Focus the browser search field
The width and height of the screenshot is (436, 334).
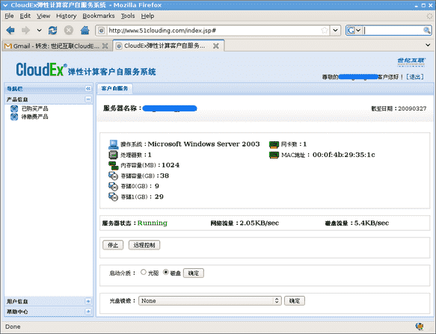393,31
